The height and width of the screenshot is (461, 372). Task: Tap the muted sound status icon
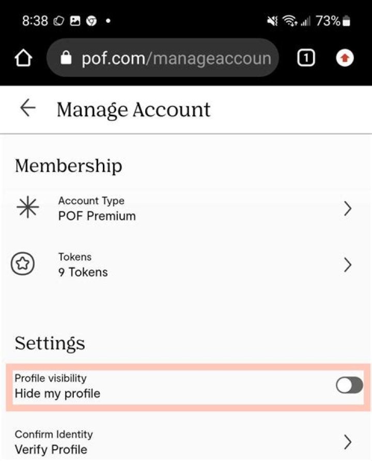point(271,21)
